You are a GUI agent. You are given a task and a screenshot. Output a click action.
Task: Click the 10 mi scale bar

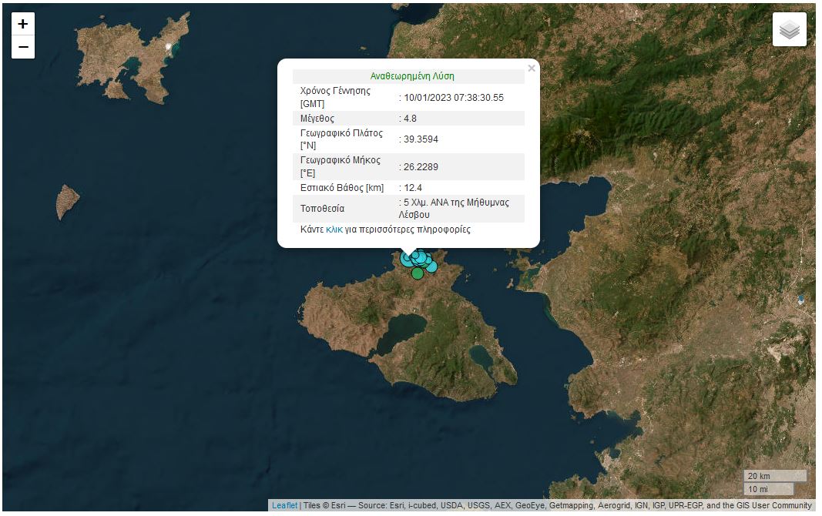pos(768,489)
